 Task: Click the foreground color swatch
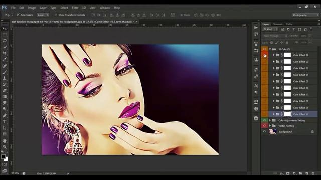point(3,156)
